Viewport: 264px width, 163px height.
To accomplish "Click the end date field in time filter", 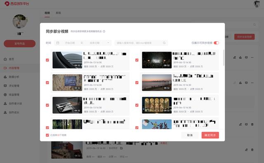I will [x=94, y=43].
